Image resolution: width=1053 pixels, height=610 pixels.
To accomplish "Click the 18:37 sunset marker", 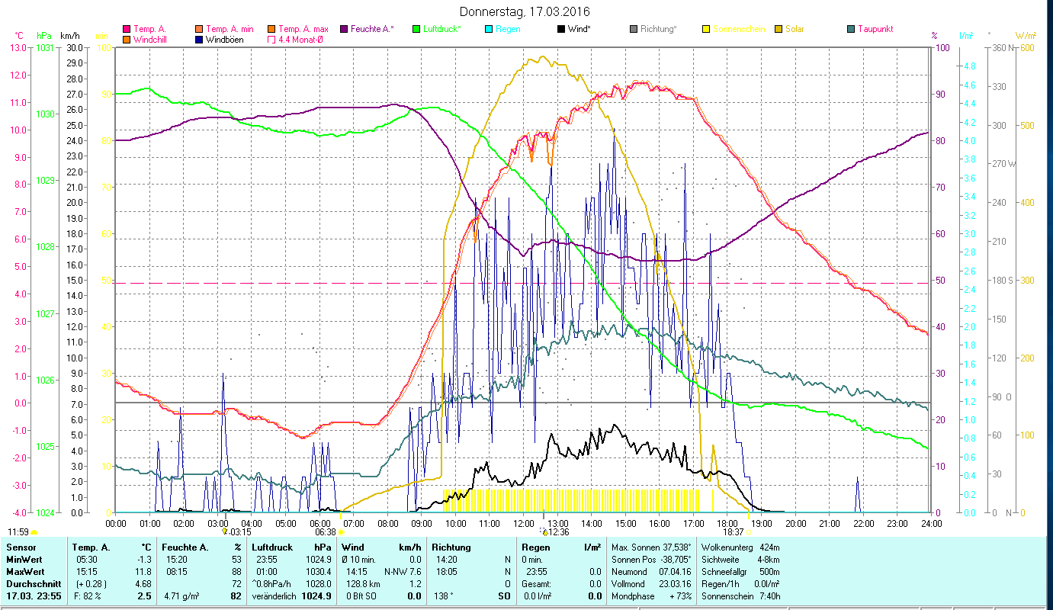I will coord(733,532).
